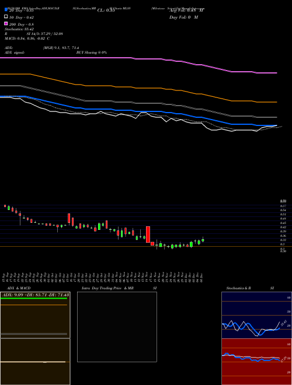Open the empty intraday trading price chart box
The image size is (292, 385).
pos(117,327)
